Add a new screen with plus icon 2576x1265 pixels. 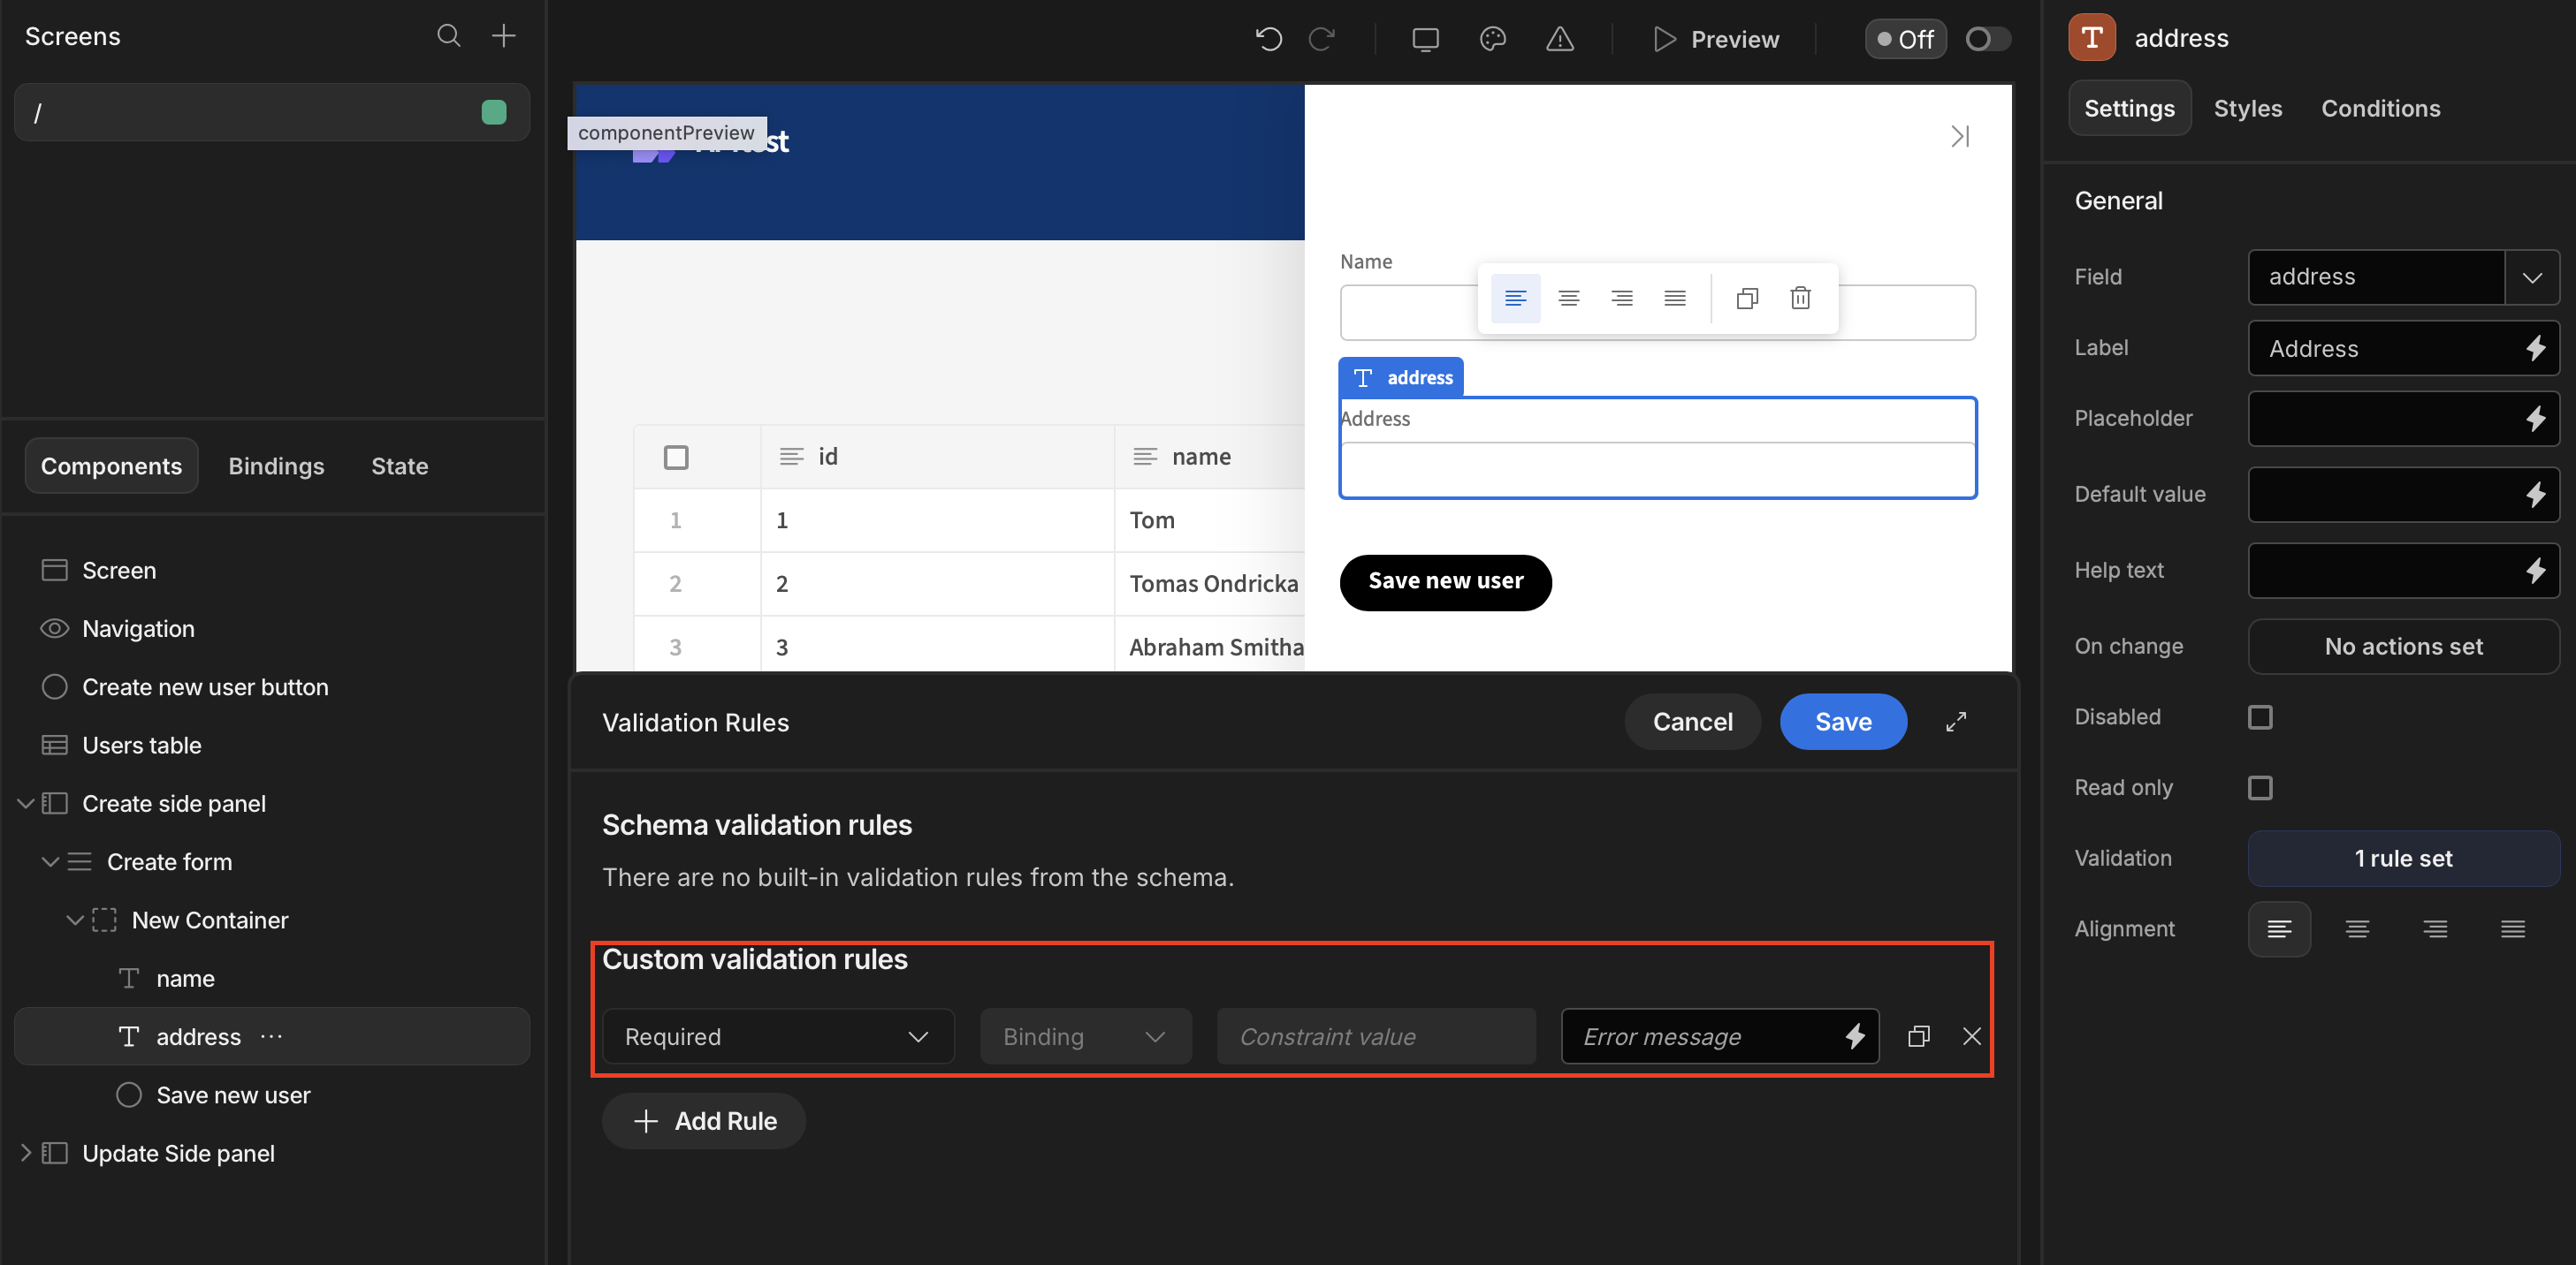(504, 36)
